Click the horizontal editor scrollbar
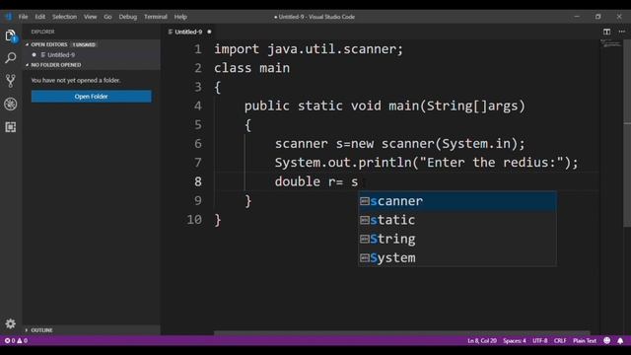 [401, 333]
